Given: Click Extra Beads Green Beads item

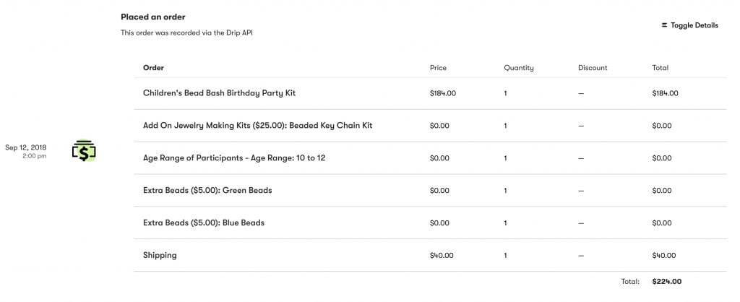Looking at the screenshot, I should 207,191.
